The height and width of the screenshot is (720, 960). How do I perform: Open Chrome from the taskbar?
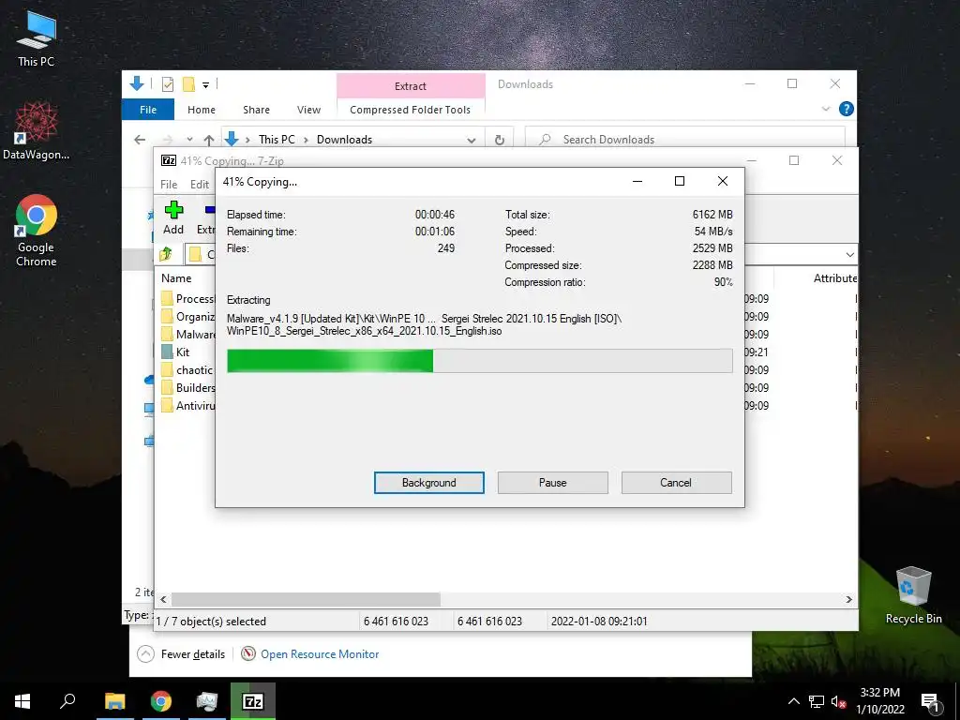coord(161,701)
